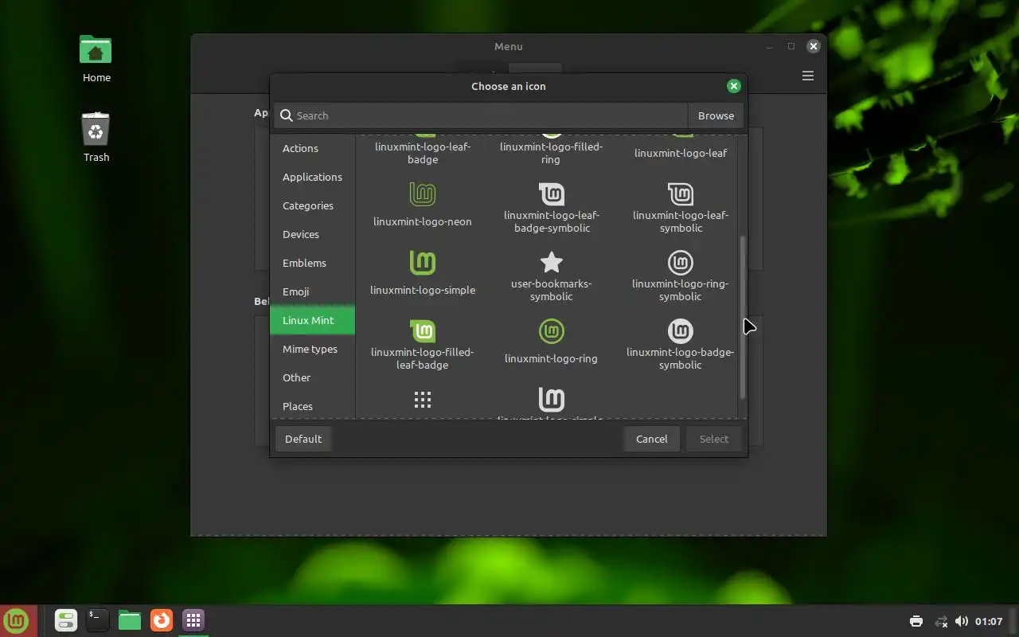The width and height of the screenshot is (1019, 637).
Task: Select the Devices icon category
Action: pyautogui.click(x=312, y=234)
